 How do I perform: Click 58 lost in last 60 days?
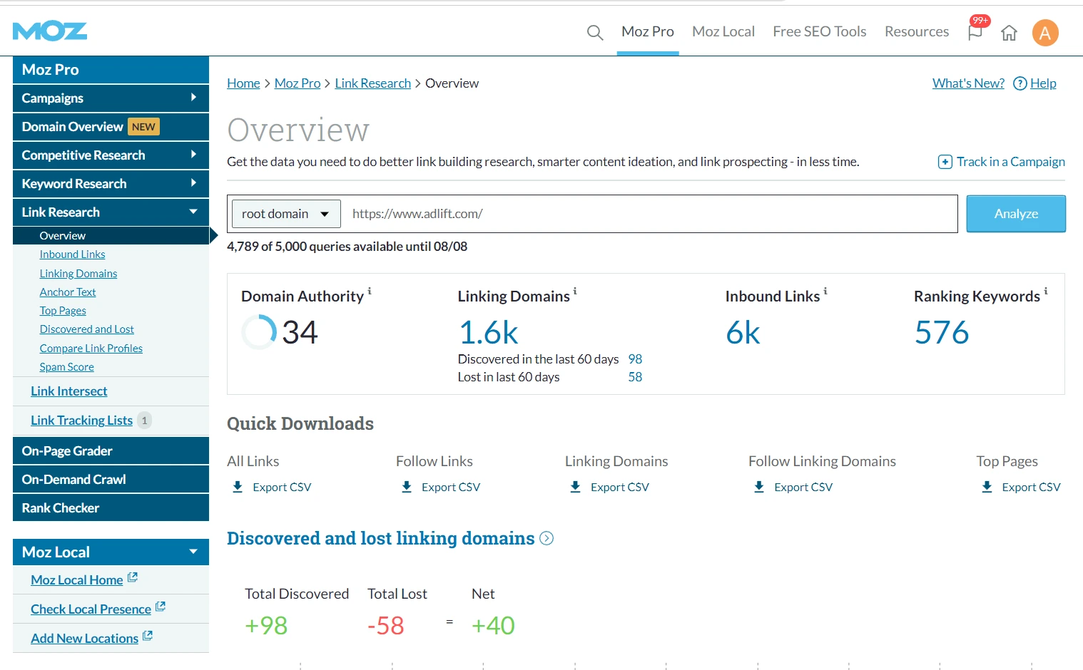[x=635, y=377]
